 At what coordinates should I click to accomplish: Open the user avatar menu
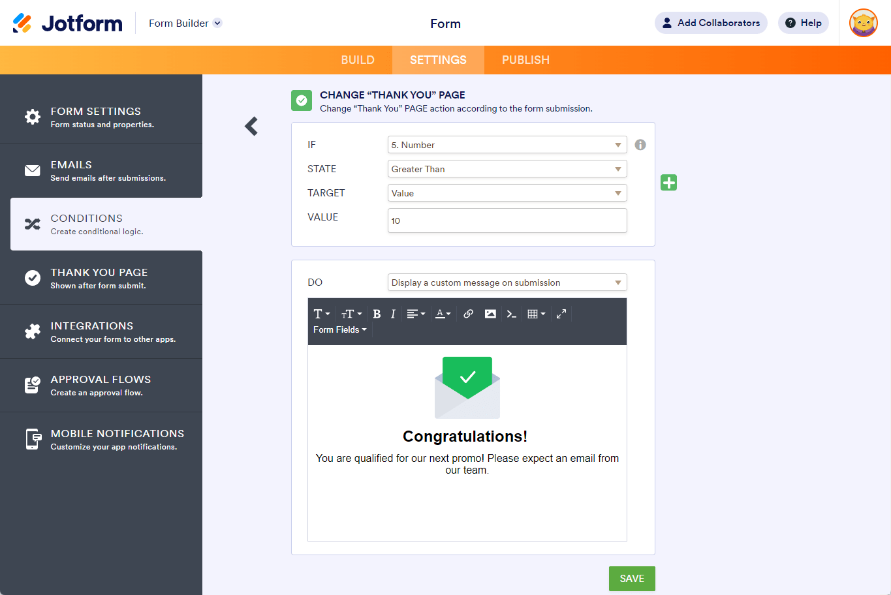pos(863,23)
